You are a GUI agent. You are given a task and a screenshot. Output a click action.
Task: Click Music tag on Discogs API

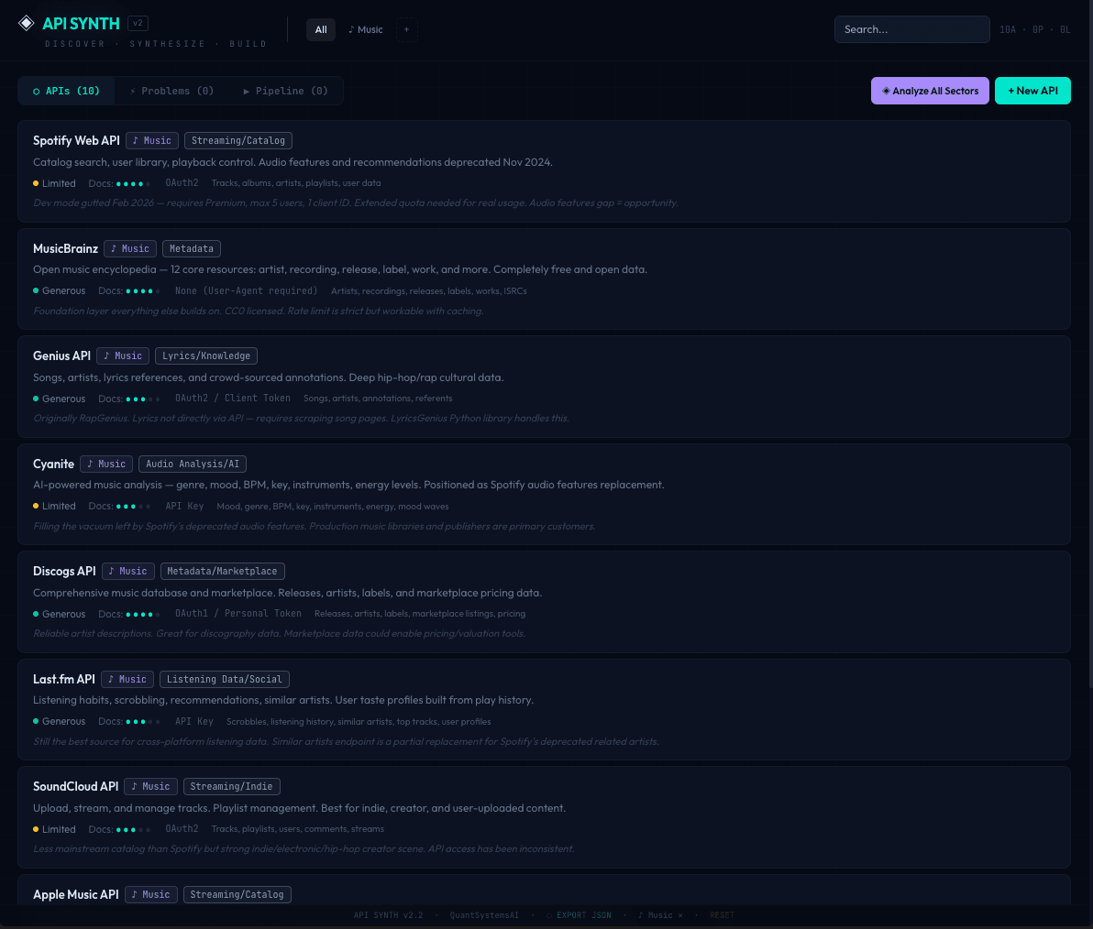pos(128,571)
